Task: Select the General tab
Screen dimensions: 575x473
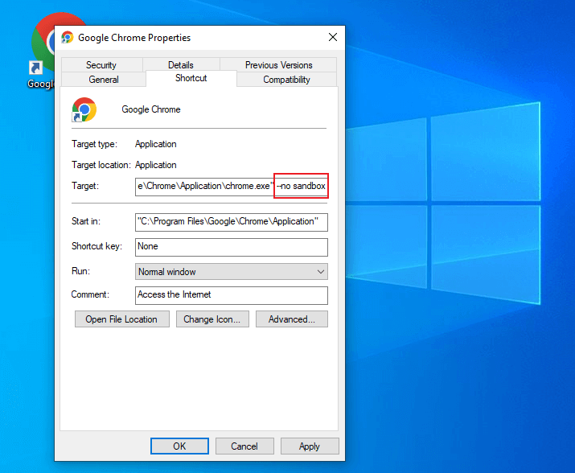Action: point(104,80)
